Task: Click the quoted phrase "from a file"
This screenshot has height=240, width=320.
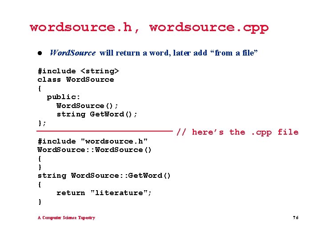Action: coord(234,53)
